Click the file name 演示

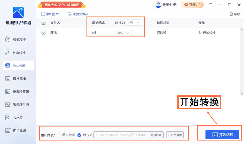tap(54, 33)
